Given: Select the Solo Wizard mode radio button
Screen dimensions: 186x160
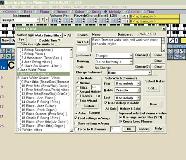Looking at the screenshot, I should [x=78, y=100].
